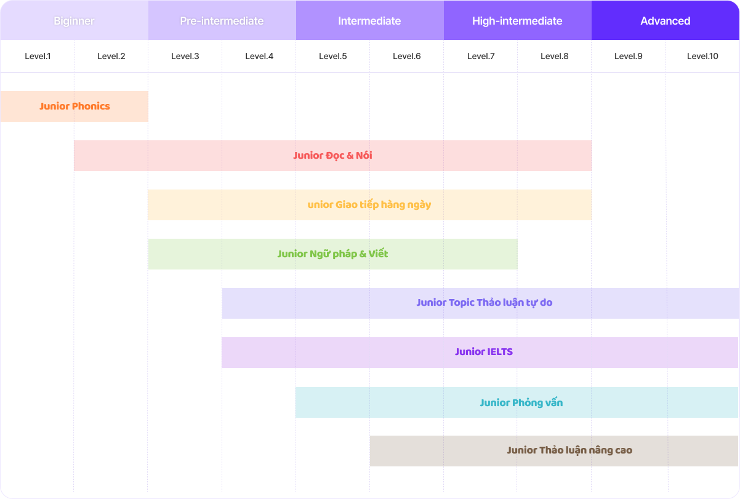
Task: Select the Level.1 column label
Action: pos(38,57)
